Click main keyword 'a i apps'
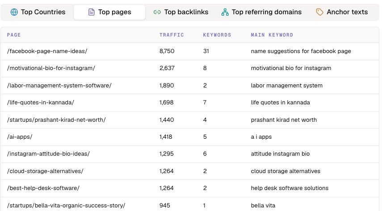382x211 pixels. click(261, 137)
